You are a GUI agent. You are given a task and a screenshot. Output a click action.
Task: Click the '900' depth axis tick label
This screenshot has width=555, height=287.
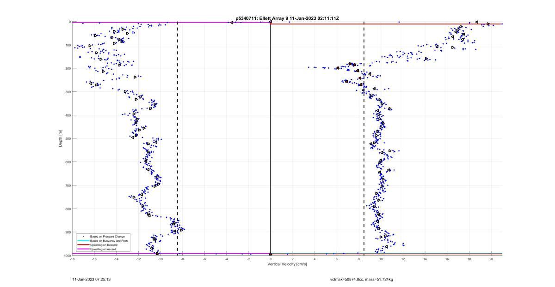[x=68, y=232]
